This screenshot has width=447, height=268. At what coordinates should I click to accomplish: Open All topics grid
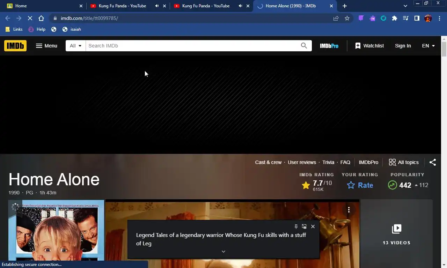[x=403, y=162]
